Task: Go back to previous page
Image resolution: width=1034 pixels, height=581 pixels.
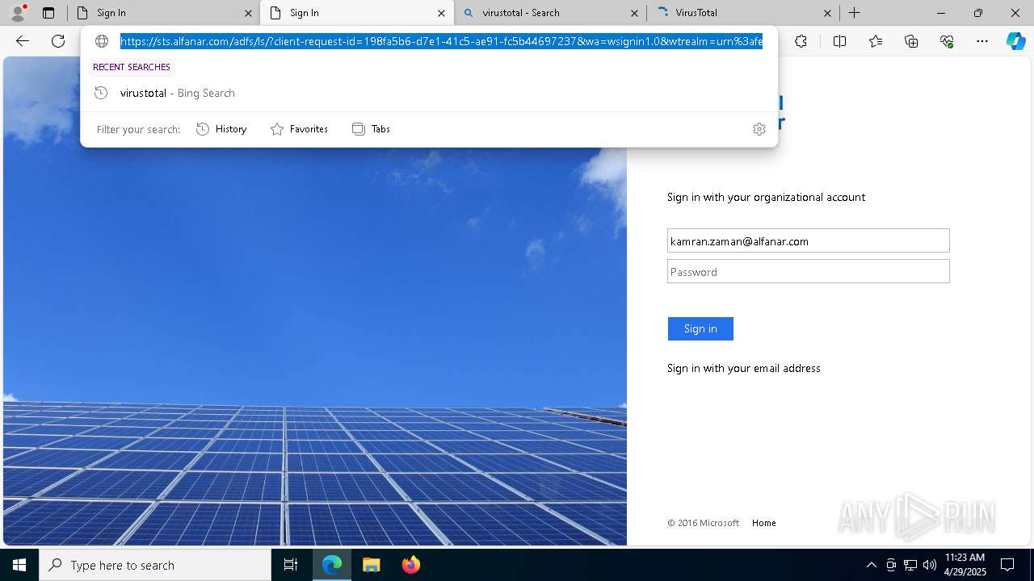Action: point(23,41)
